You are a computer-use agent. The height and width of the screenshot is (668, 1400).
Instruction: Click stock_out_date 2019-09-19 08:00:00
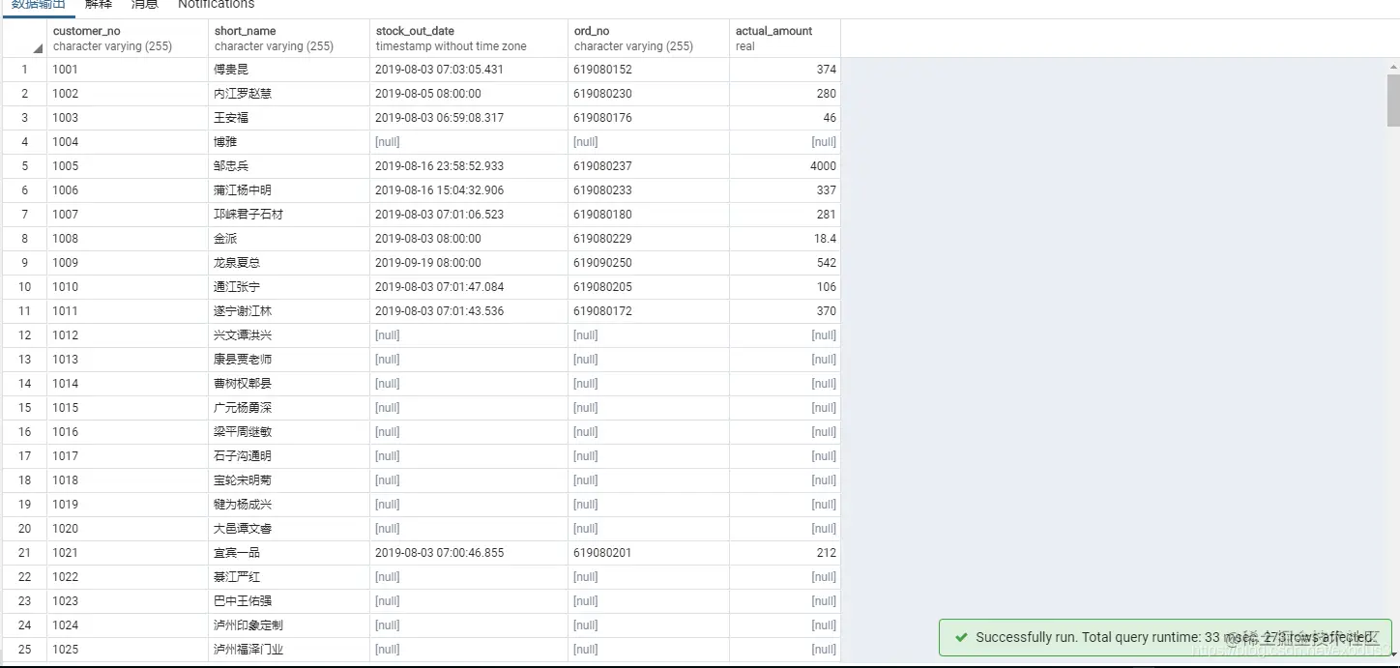point(469,263)
